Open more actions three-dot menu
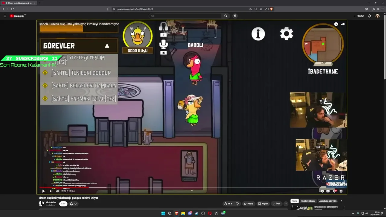Image resolution: width=386 pixels, height=217 pixels. tap(286, 204)
